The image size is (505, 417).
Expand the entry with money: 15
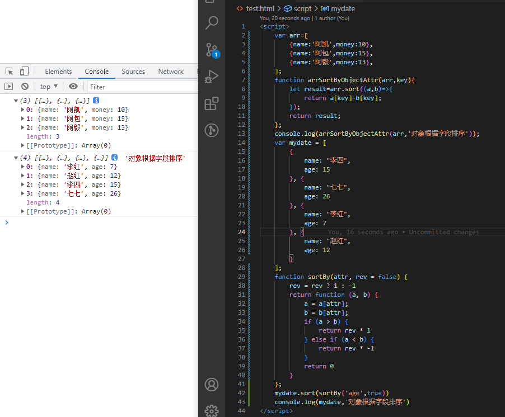pyautogui.click(x=23, y=119)
